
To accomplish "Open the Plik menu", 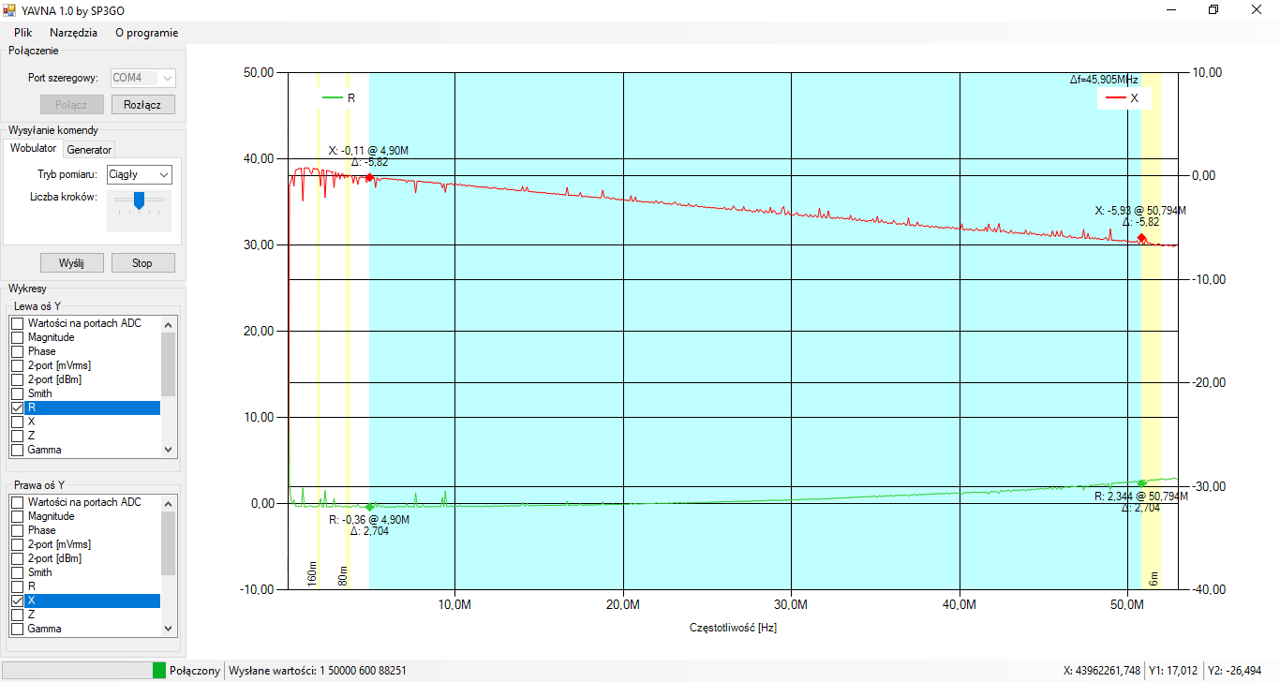I will [x=23, y=32].
